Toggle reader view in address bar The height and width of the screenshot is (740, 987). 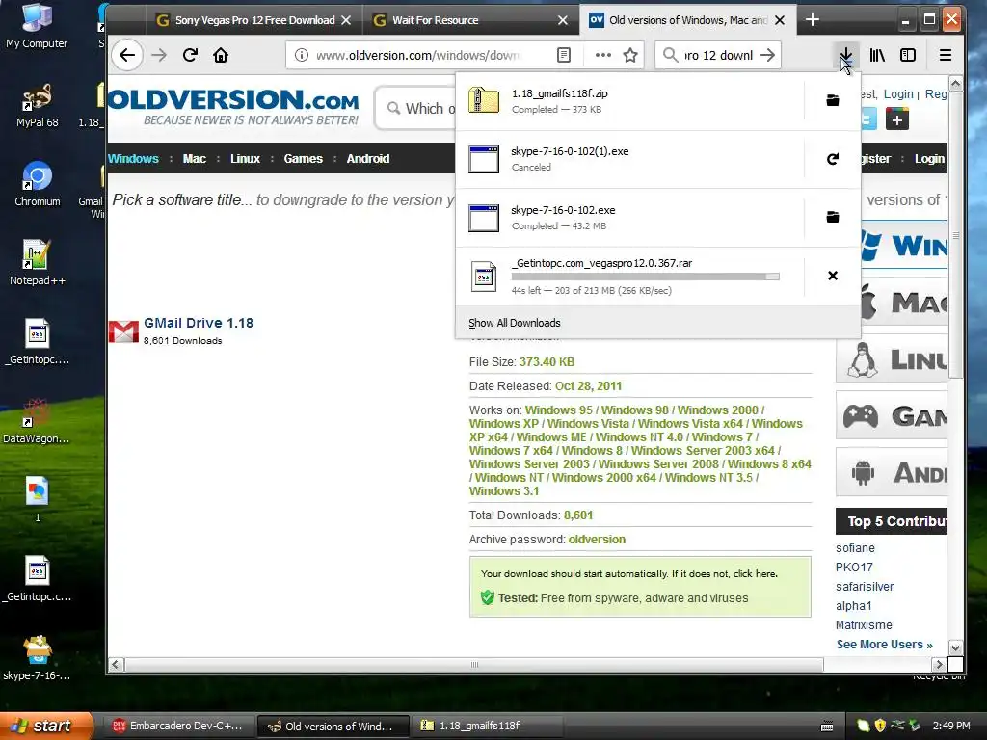[x=564, y=55]
